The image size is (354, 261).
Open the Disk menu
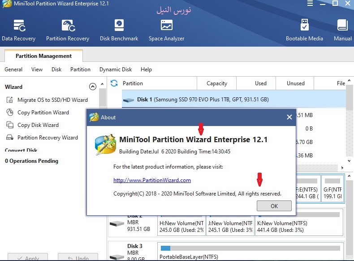pos(56,70)
